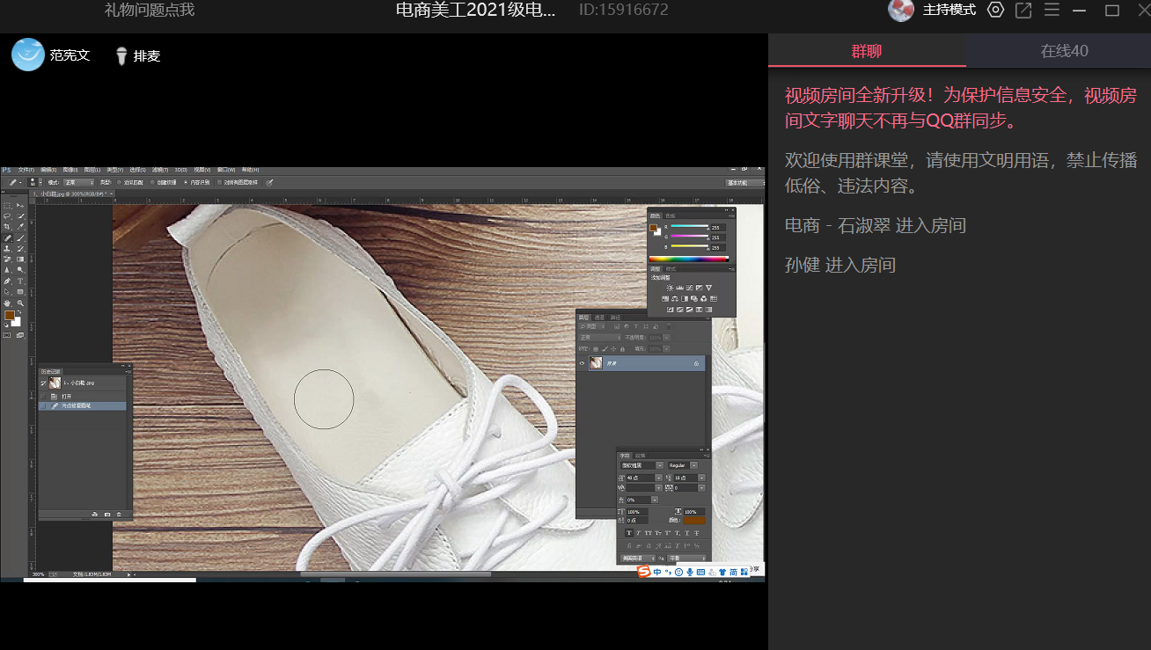Switch to the 在线40 tab
Viewport: 1151px width, 650px height.
pyautogui.click(x=1065, y=51)
